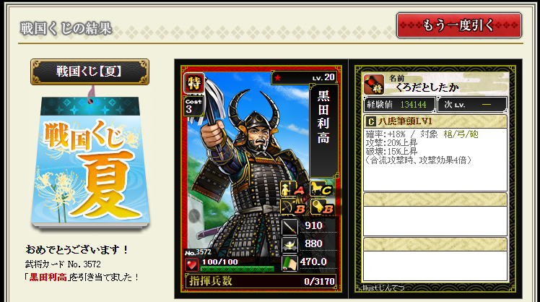This screenshot has width=540, height=302.
Task: Select the spear aptitude A icon
Action: click(x=292, y=189)
